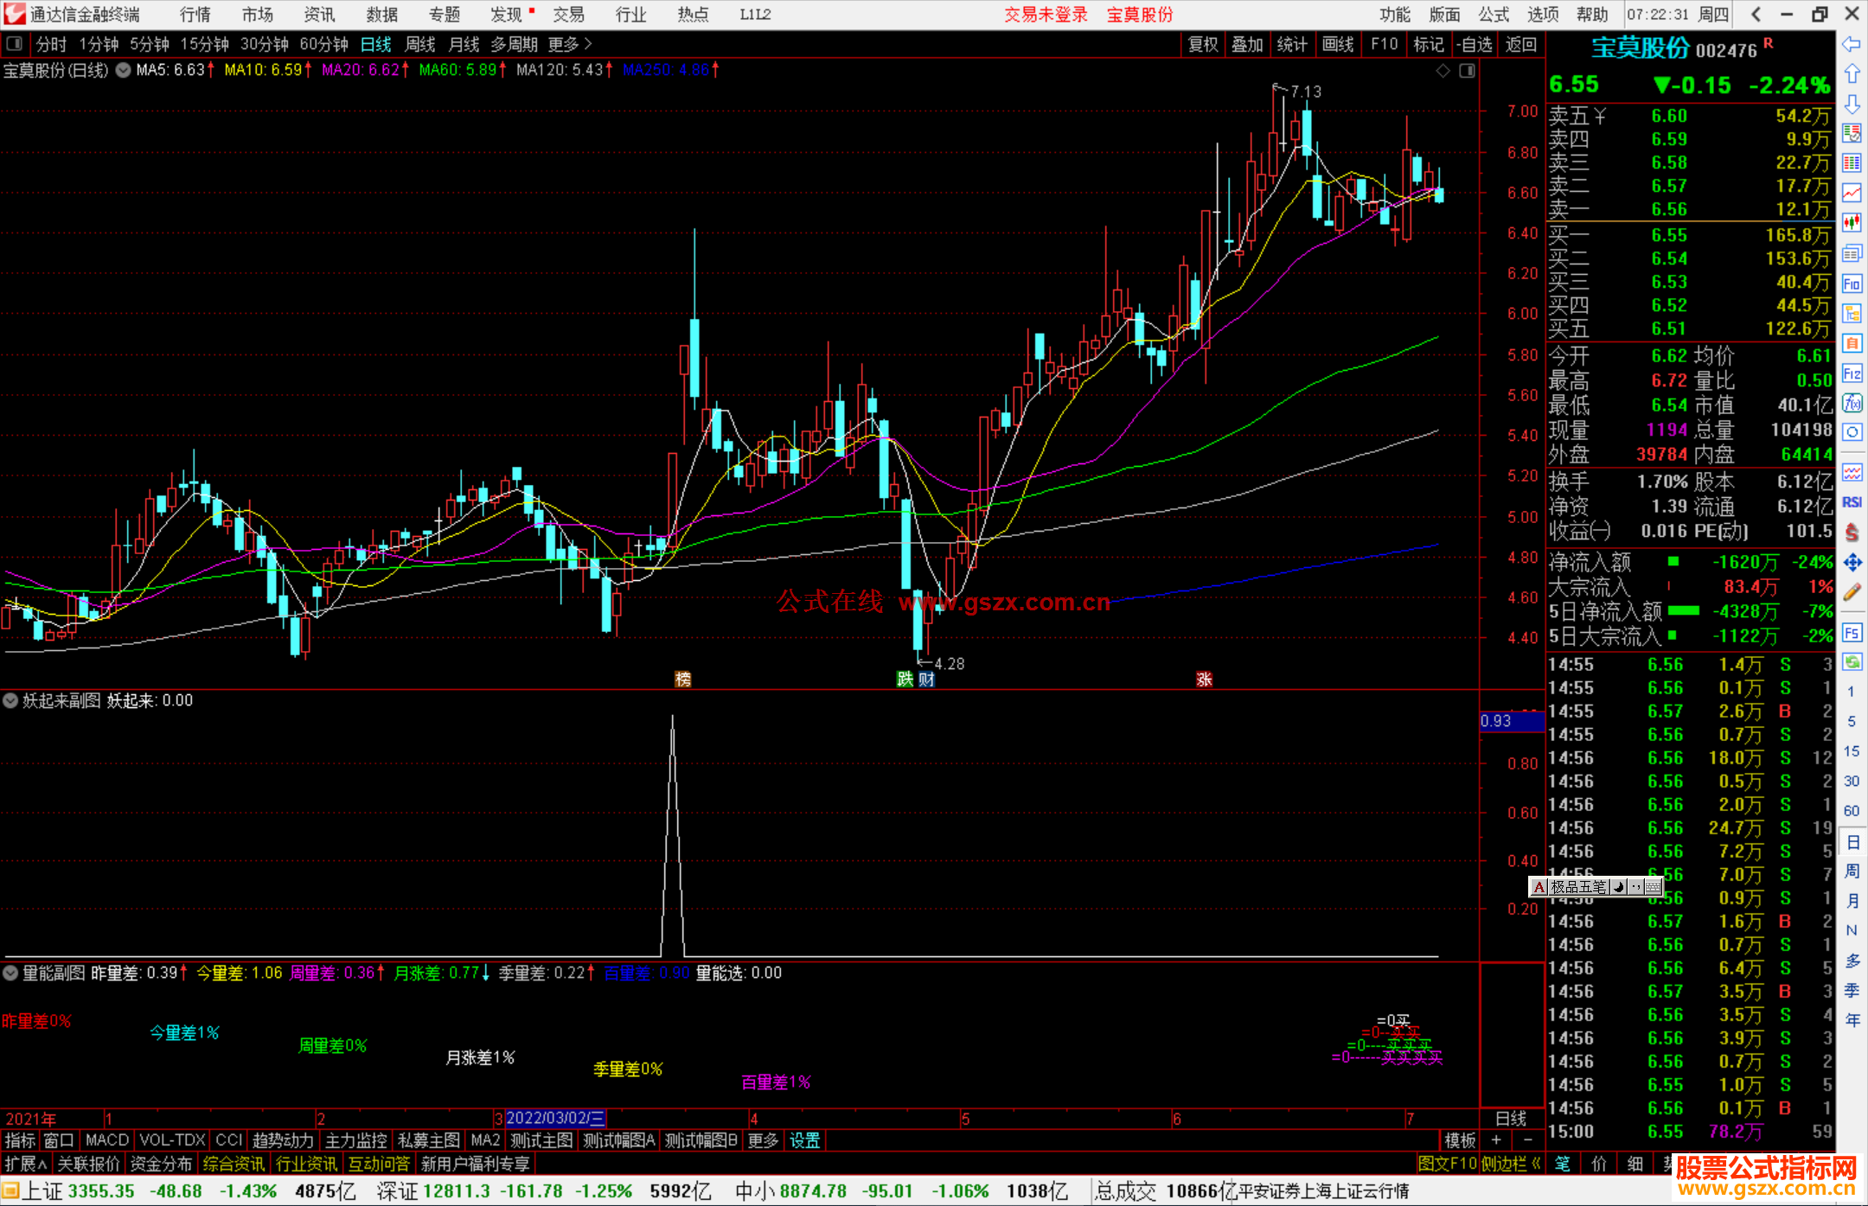Open 资金分布 tab at bottom
The height and width of the screenshot is (1206, 1868).
tap(161, 1164)
